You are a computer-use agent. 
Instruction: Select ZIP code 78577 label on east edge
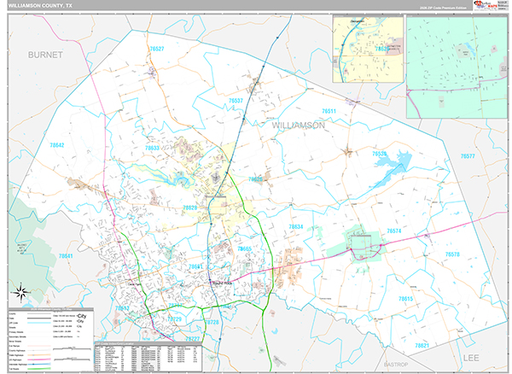pyautogui.click(x=468, y=156)
